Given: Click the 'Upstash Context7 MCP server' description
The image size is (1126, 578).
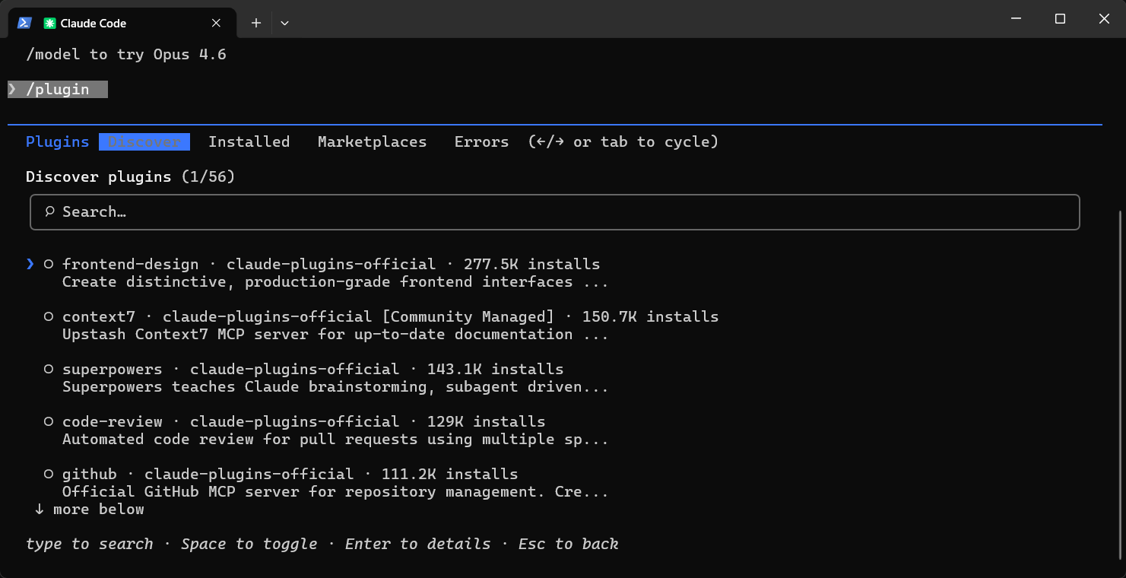Looking at the screenshot, I should (x=336, y=335).
